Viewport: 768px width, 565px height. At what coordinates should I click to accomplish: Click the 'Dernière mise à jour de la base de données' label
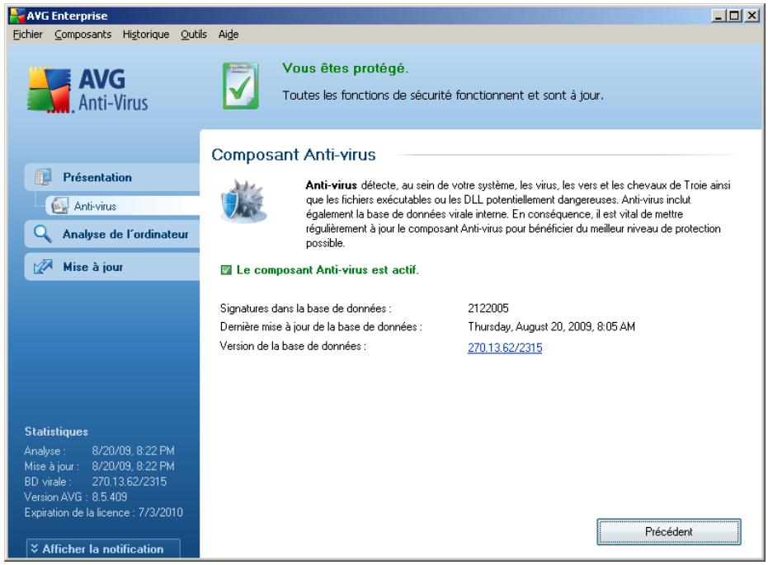(x=321, y=327)
